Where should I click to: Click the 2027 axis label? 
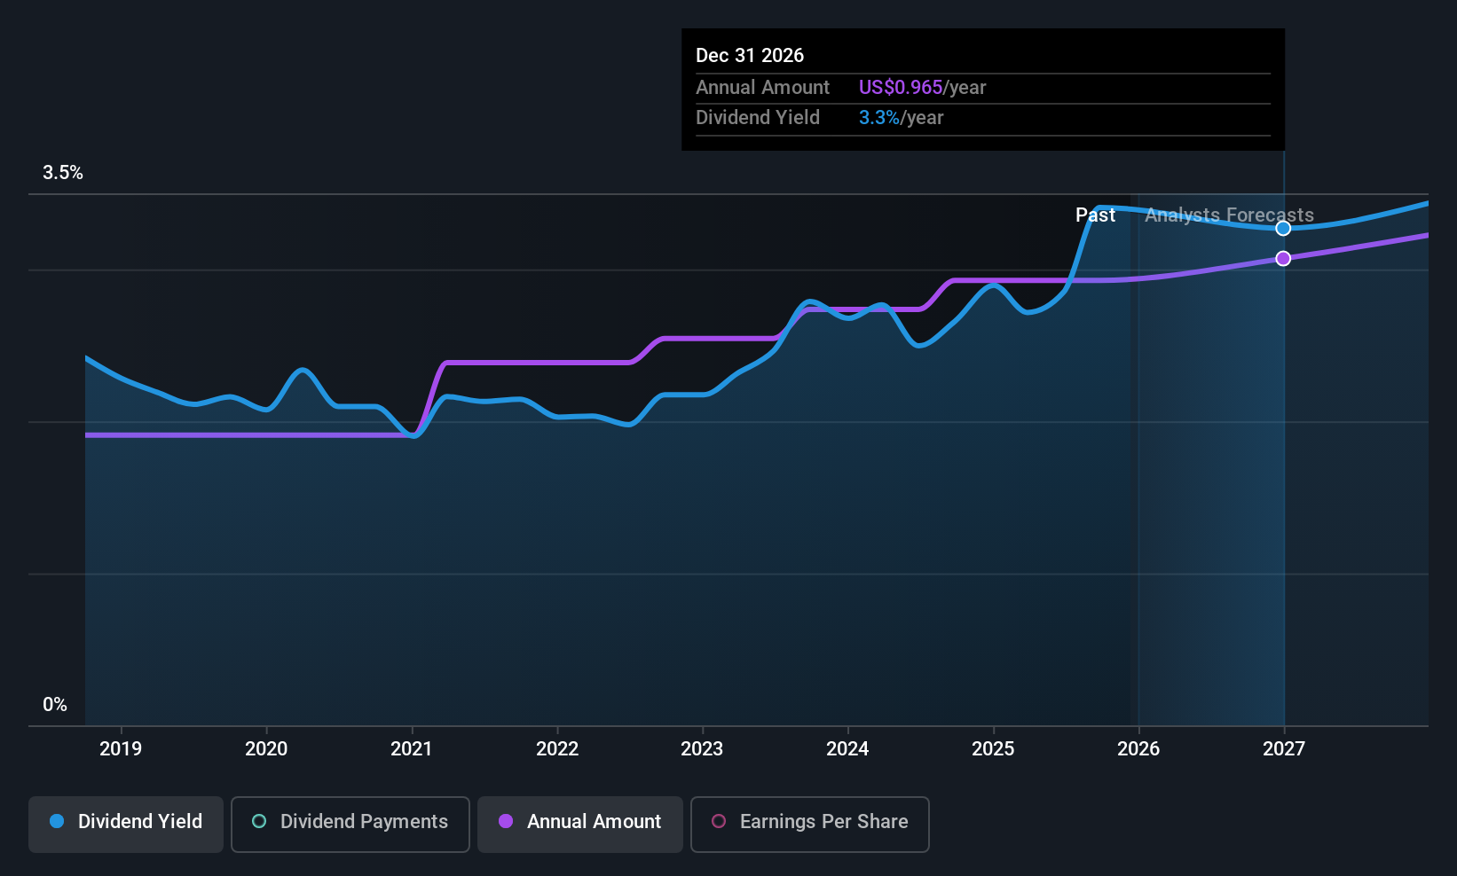tap(1284, 748)
